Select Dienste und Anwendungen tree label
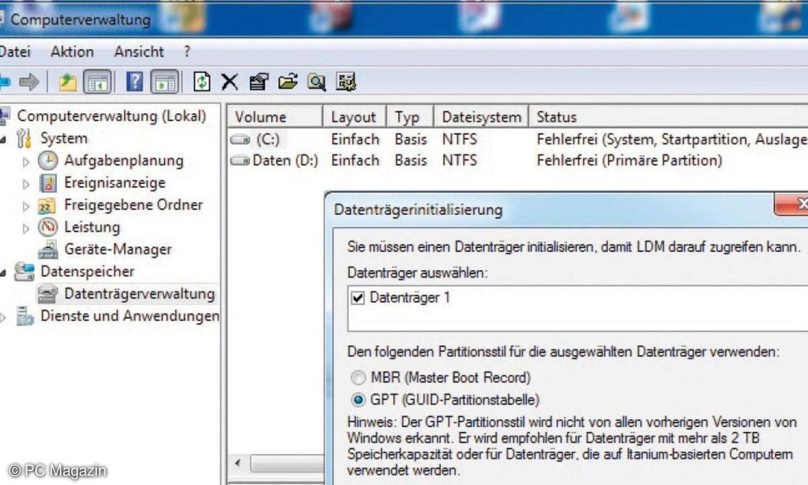This screenshot has height=485, width=808. coord(130,316)
